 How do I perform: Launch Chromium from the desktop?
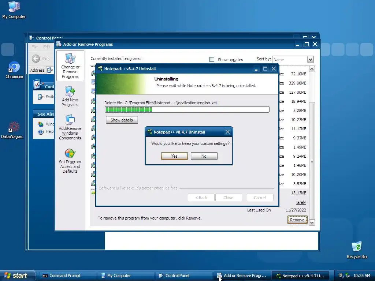14,70
